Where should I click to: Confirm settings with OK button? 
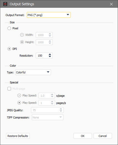(x=83, y=136)
